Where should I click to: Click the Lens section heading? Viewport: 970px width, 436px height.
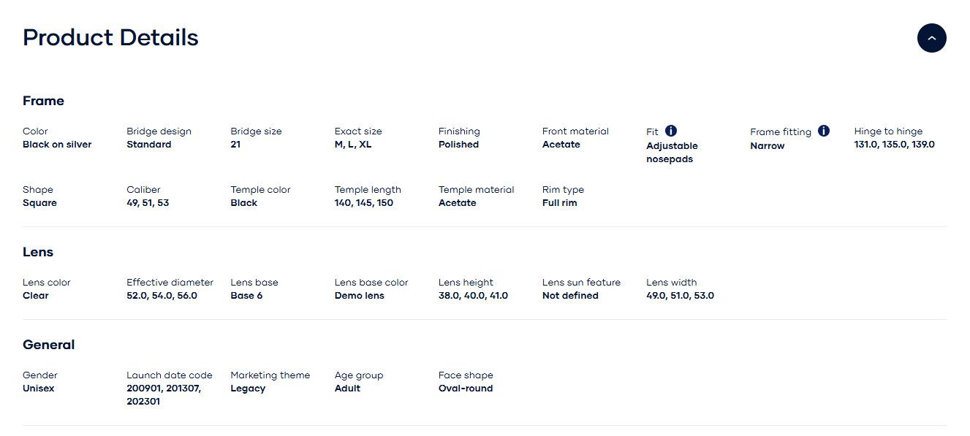click(38, 252)
